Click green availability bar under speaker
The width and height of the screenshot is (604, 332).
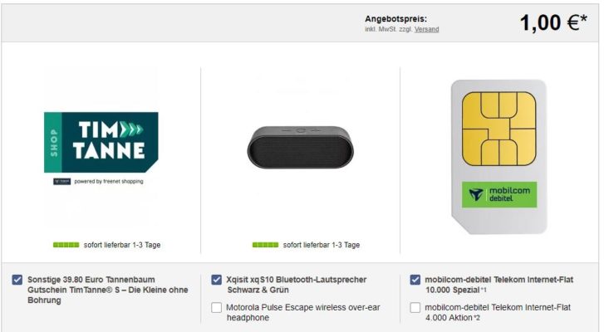(265, 245)
